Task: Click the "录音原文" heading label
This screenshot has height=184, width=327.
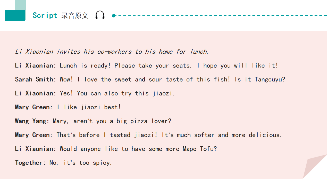Action: coord(75,16)
